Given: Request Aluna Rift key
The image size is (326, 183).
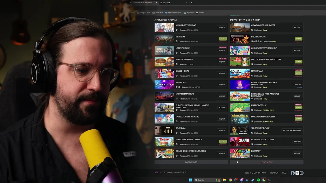Looking at the screenshot, I should (222, 85).
